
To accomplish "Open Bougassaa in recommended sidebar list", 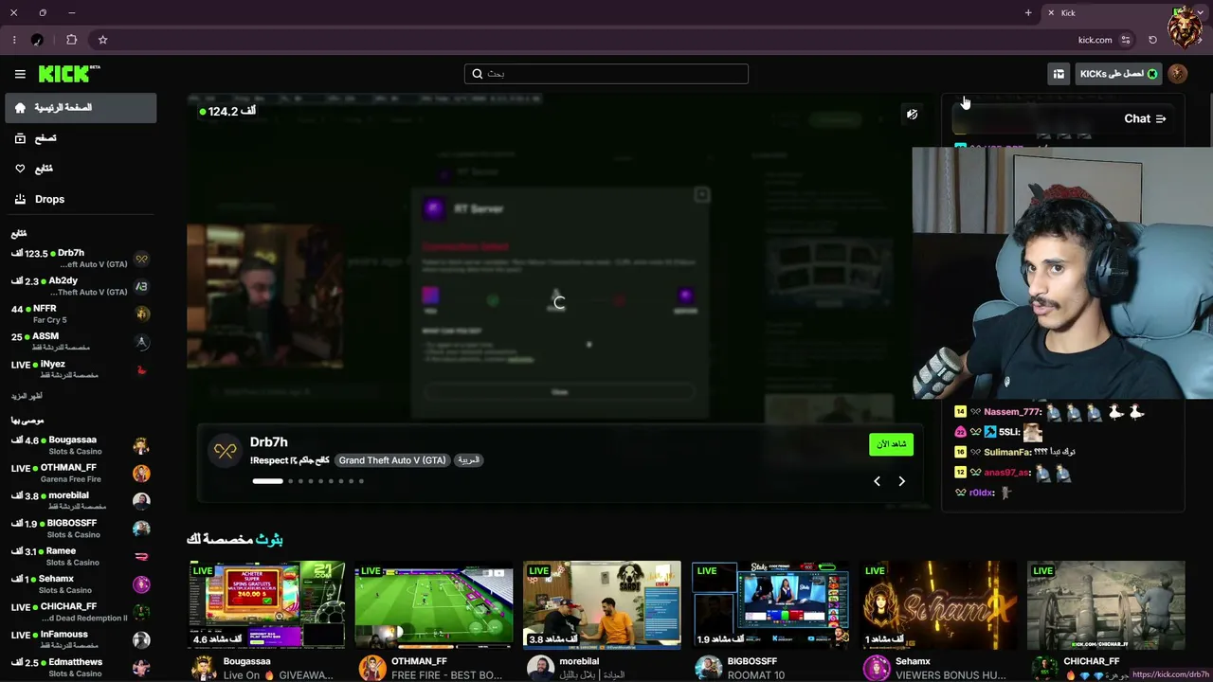I will 81,445.
